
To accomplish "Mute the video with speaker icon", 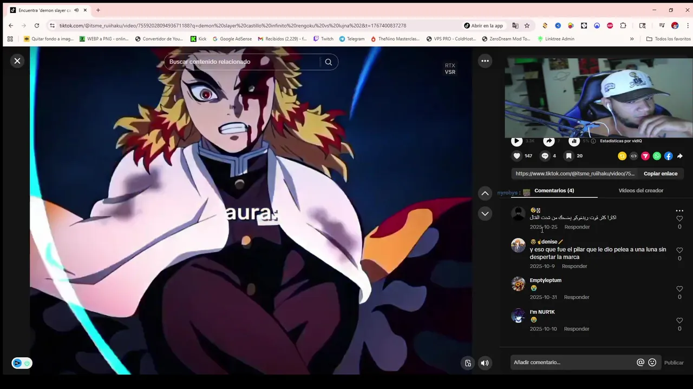I will coord(485,363).
